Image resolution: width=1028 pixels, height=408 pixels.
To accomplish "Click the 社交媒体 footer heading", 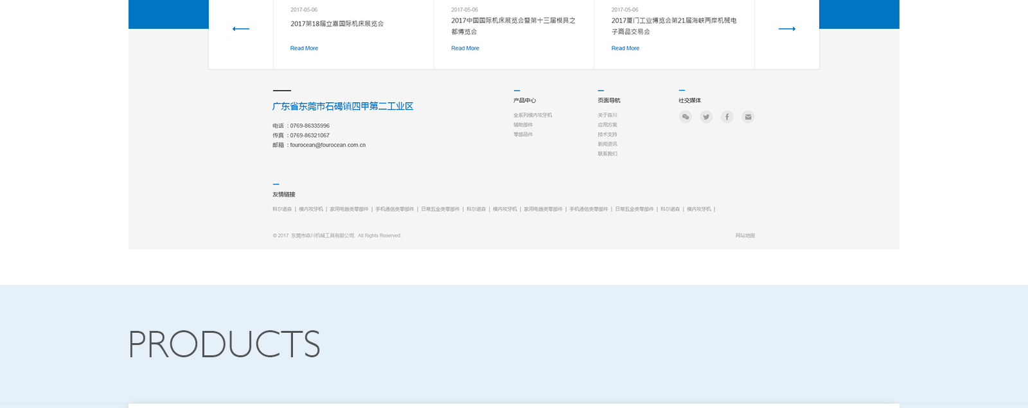I will click(690, 101).
